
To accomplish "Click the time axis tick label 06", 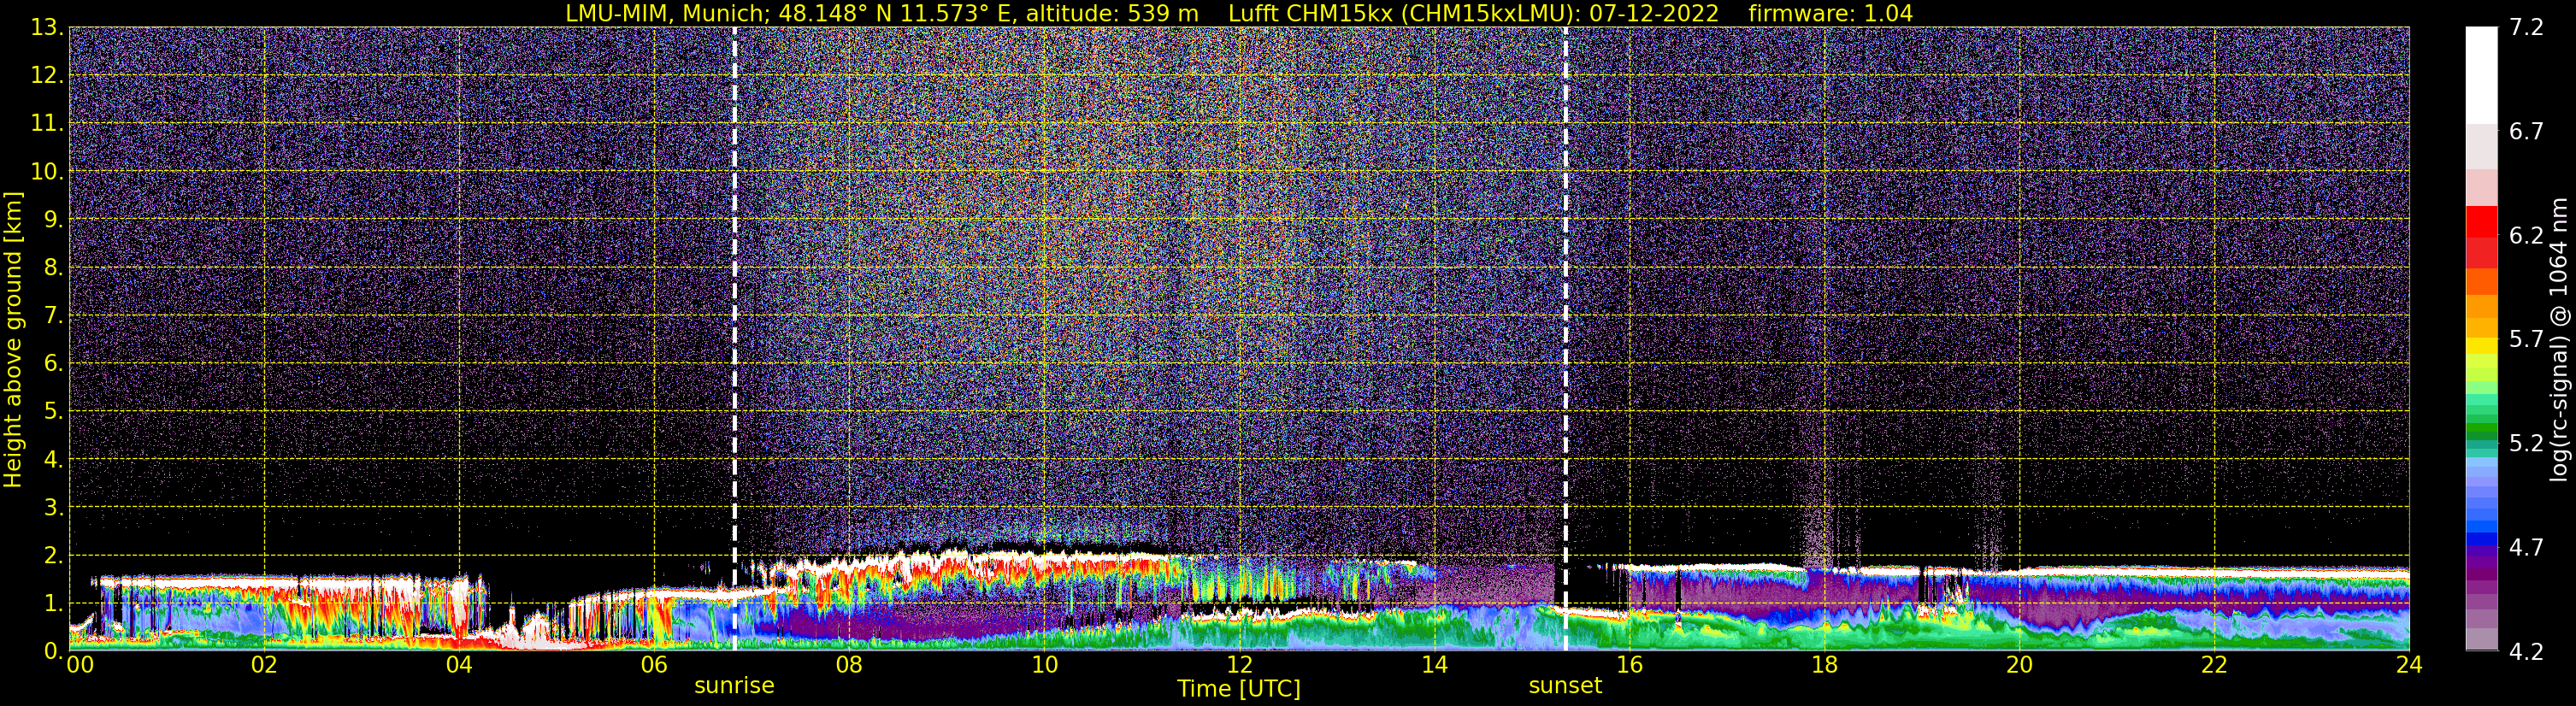I will 653,665.
